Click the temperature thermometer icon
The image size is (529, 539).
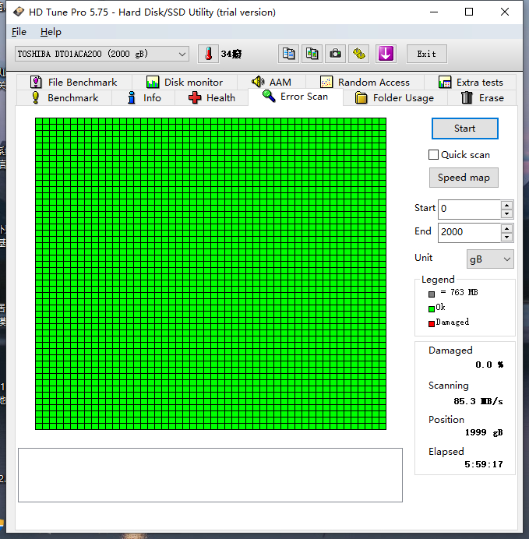click(208, 54)
